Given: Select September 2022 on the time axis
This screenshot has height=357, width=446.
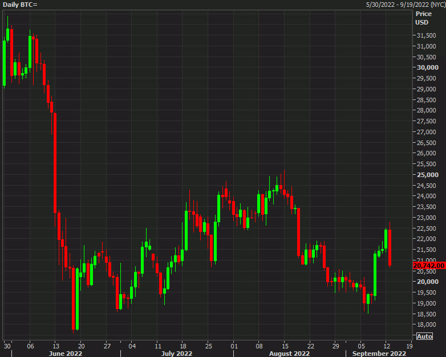Looking at the screenshot, I should (379, 354).
